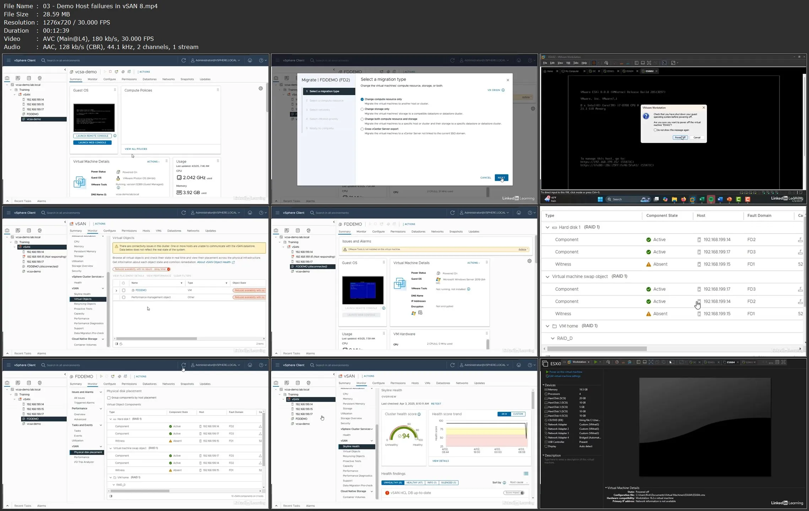Expand the FDDEMO row chevron in Virtual Objects
809x511 pixels.
[x=116, y=290]
